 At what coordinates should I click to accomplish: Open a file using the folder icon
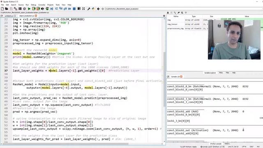(x=7, y=9)
